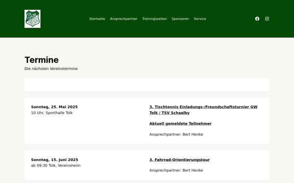
Task: Open the Facebook page icon
Action: (257, 19)
